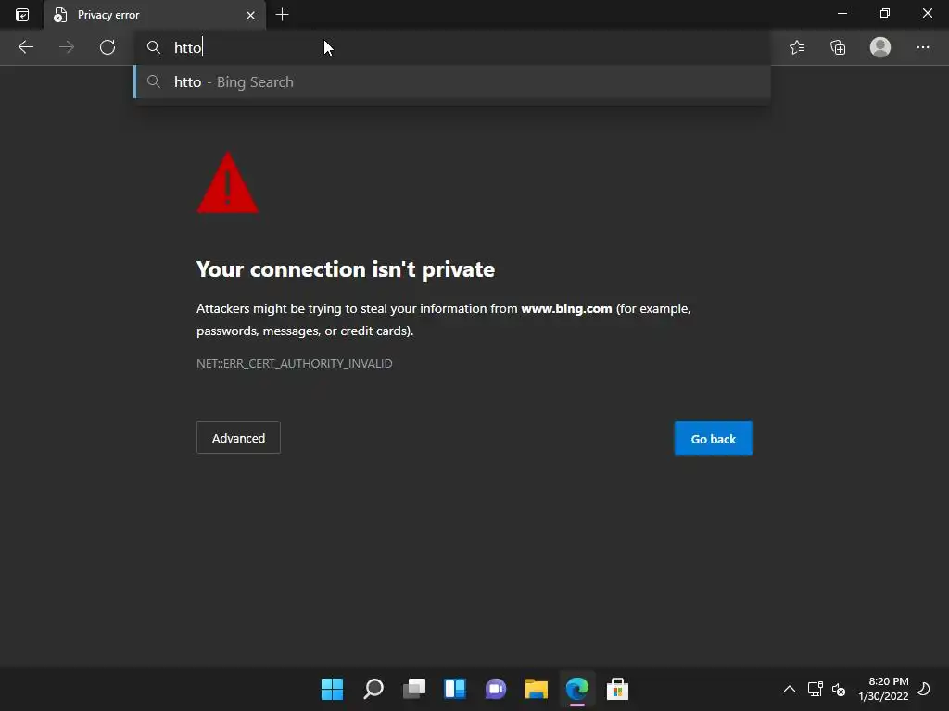Screen dimensions: 949x711
Task: Open Settings and more ellipsis menu
Action: pos(922,47)
